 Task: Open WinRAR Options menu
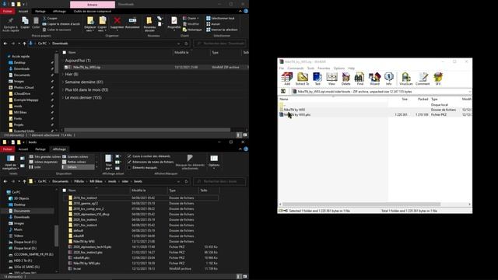click(x=339, y=68)
